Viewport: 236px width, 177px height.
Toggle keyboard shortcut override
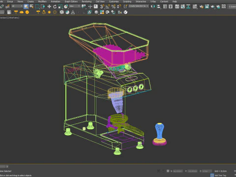pos(96,6)
